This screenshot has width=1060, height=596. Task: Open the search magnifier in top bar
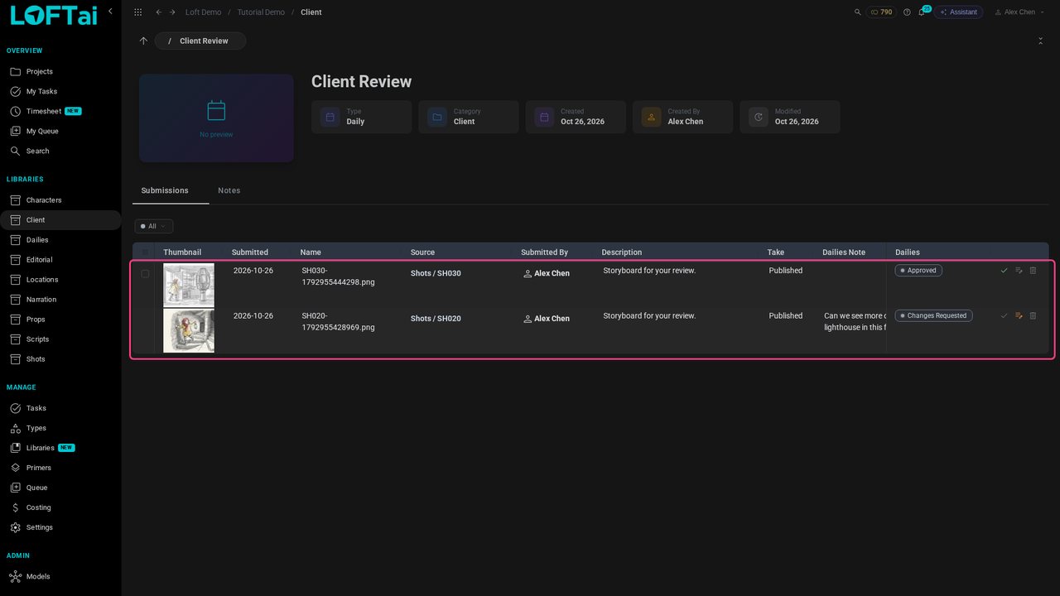(x=857, y=12)
